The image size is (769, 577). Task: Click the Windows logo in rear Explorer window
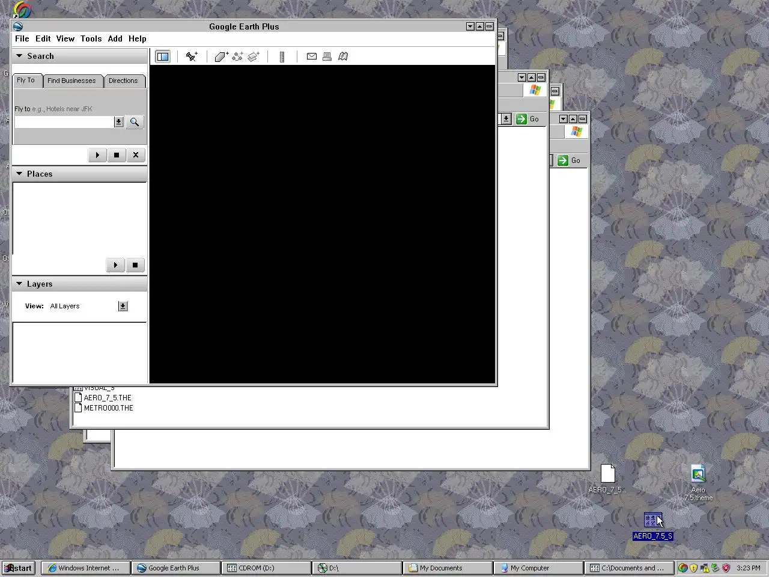point(577,132)
